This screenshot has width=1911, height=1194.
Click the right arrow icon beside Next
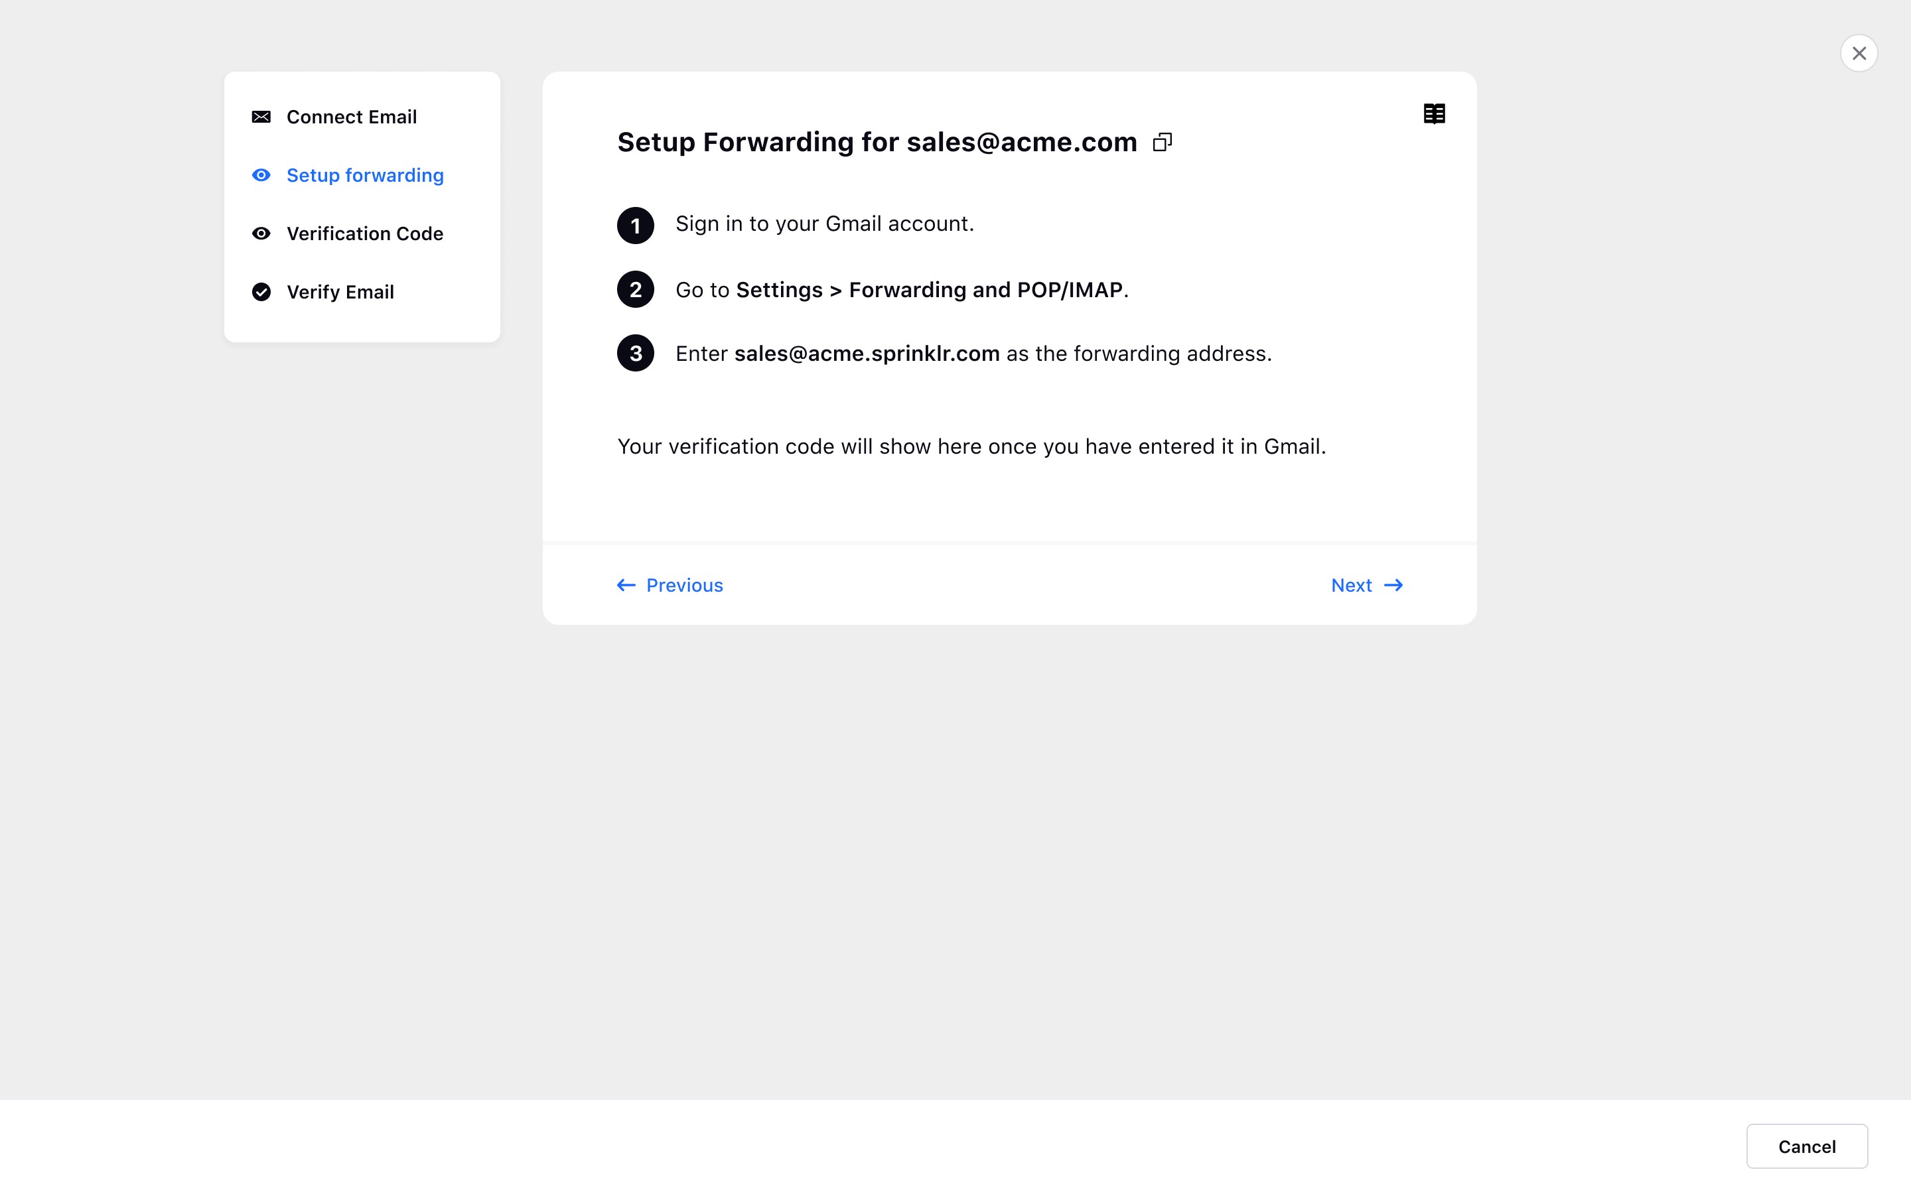click(x=1393, y=585)
